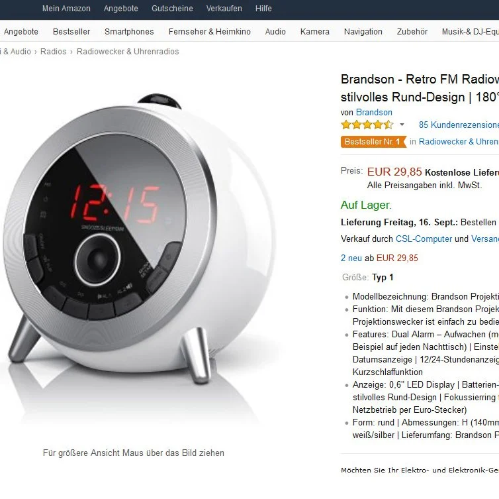Switch to the Bestseller tab
The width and height of the screenshot is (499, 499).
(71, 32)
